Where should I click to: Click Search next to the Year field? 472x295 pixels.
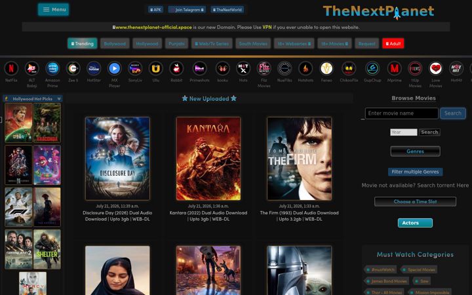429,132
